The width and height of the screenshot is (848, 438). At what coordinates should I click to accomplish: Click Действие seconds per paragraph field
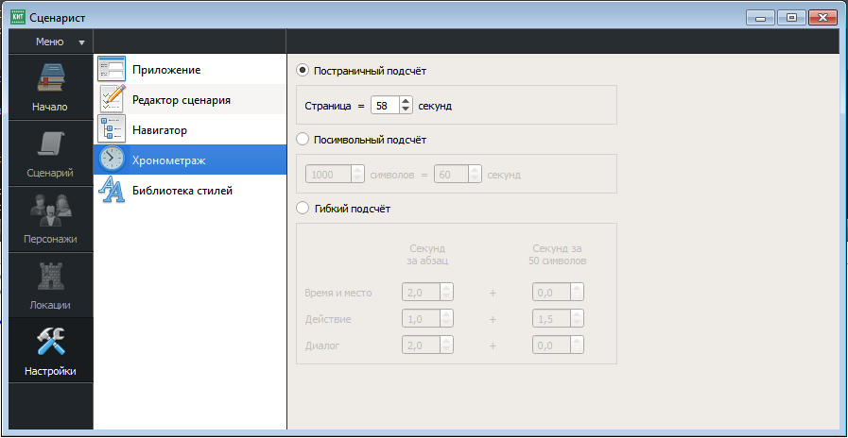pyautogui.click(x=427, y=319)
